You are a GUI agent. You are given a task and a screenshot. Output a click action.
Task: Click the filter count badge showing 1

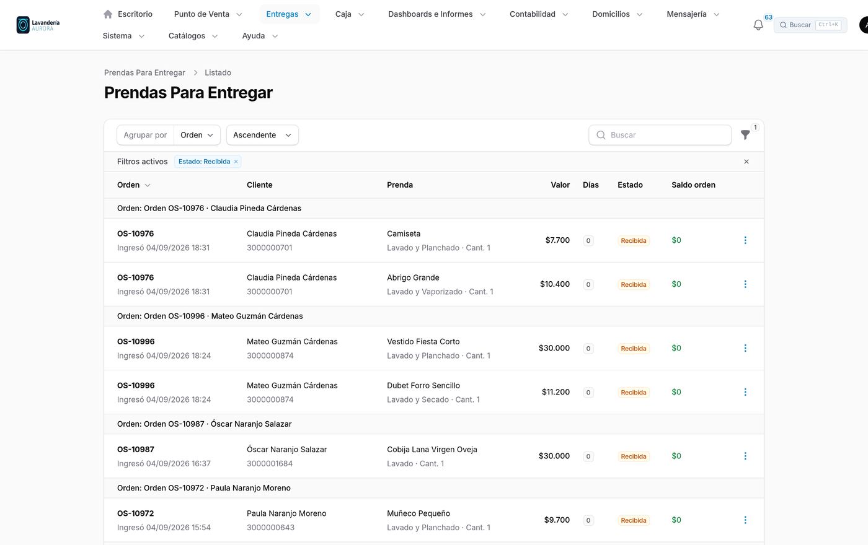pos(755,128)
